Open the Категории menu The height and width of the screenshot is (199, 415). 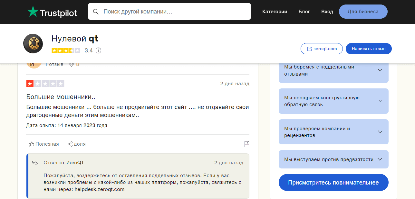[275, 11]
